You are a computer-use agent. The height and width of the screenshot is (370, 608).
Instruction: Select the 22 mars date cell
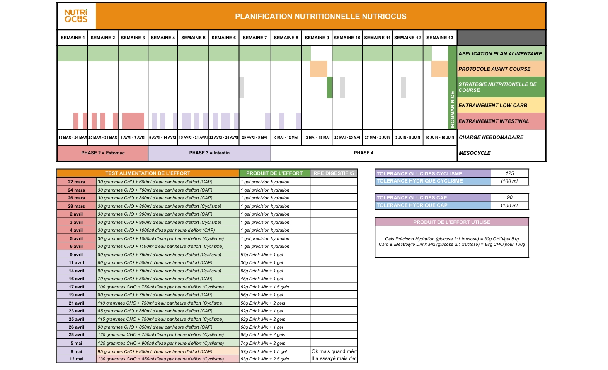[77, 182]
